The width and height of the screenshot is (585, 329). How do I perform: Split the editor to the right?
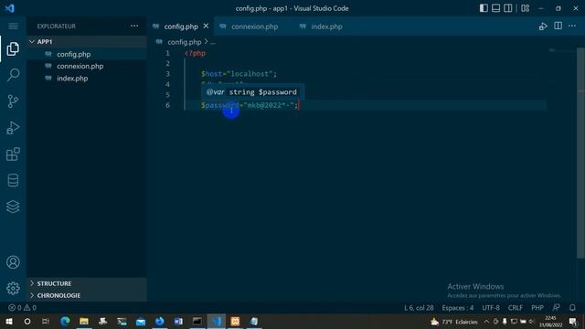tap(558, 26)
